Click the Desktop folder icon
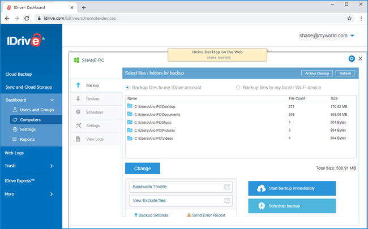 (x=130, y=106)
